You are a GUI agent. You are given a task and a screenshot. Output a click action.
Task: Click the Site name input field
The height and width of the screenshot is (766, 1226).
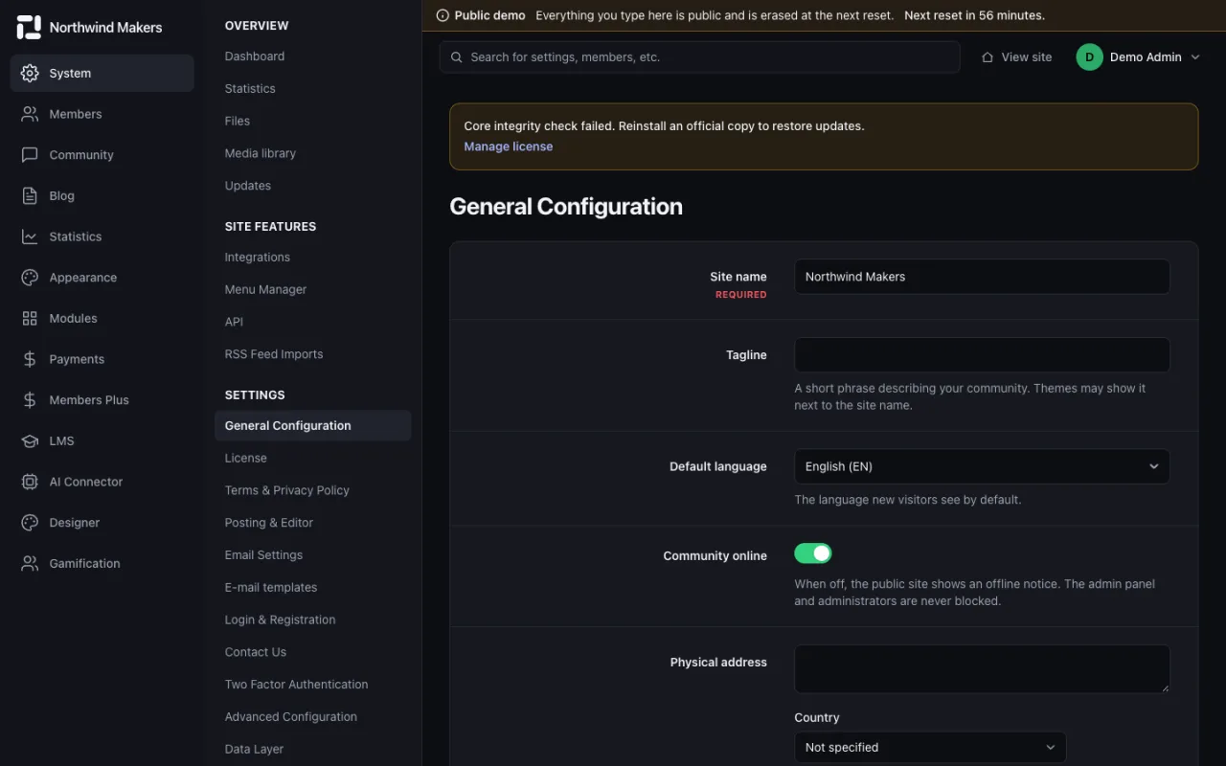(x=982, y=277)
